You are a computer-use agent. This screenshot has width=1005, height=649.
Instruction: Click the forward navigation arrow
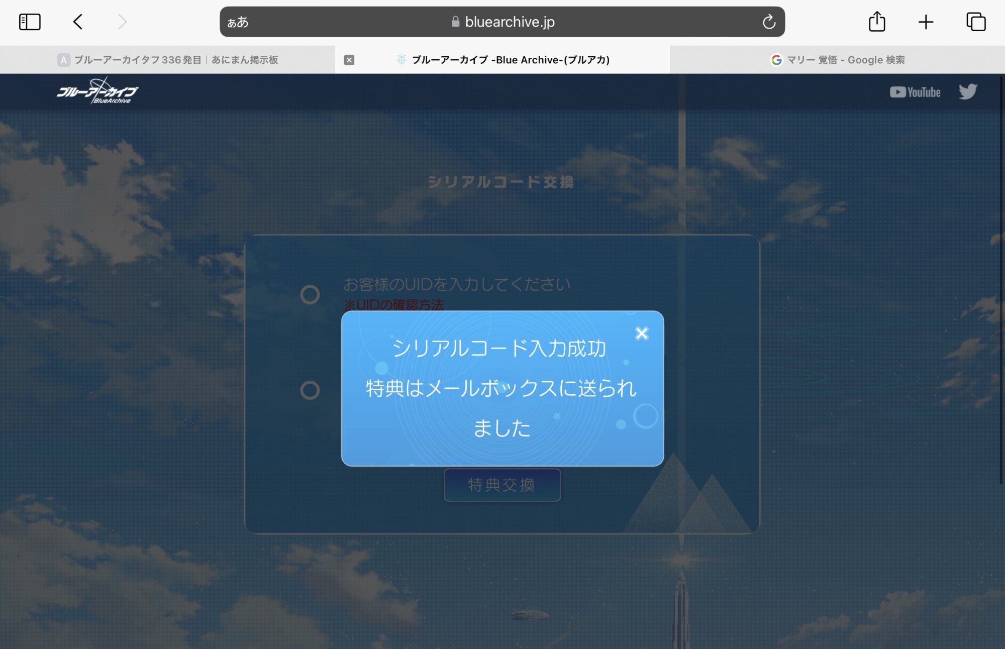pyautogui.click(x=122, y=22)
